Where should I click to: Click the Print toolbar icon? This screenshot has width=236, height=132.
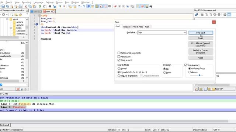20,6
